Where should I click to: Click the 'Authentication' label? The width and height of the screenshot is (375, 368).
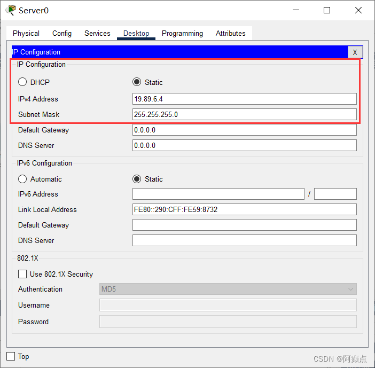point(40,289)
